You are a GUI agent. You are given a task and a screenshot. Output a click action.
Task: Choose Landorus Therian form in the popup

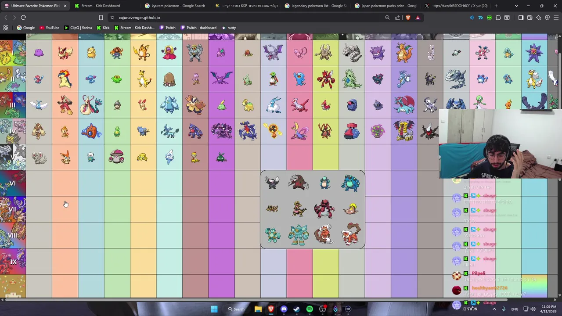350,235
